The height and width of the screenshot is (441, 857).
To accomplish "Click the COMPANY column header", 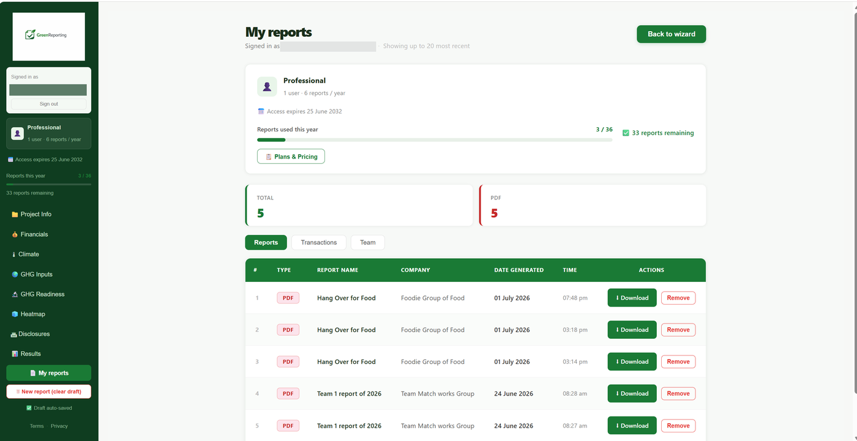I will pos(416,270).
